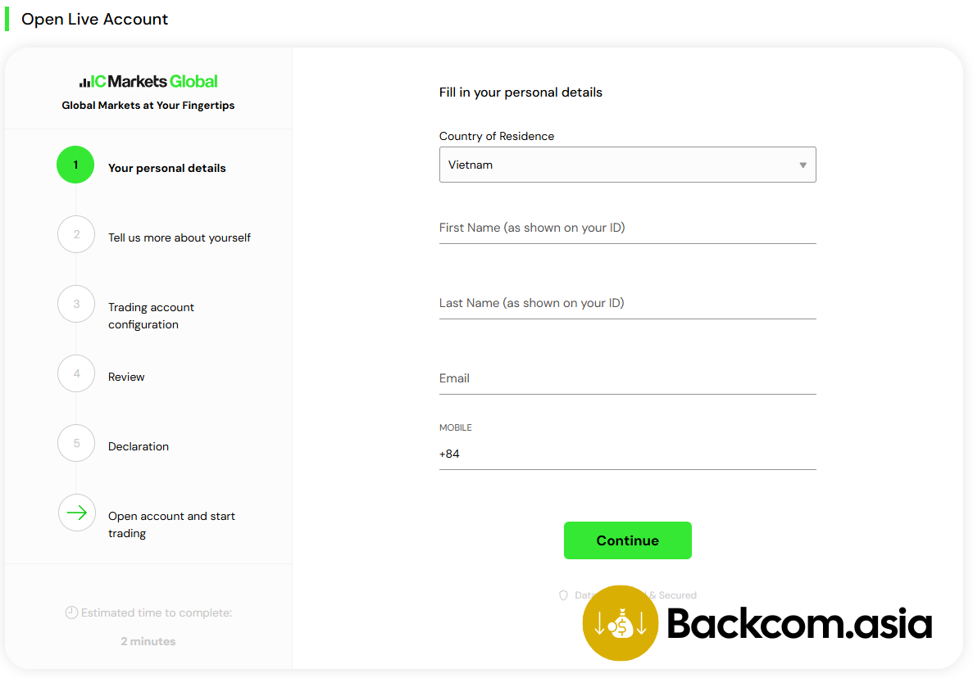Click the shield icon next to Secured text
The image size is (973, 678).
[x=564, y=595]
